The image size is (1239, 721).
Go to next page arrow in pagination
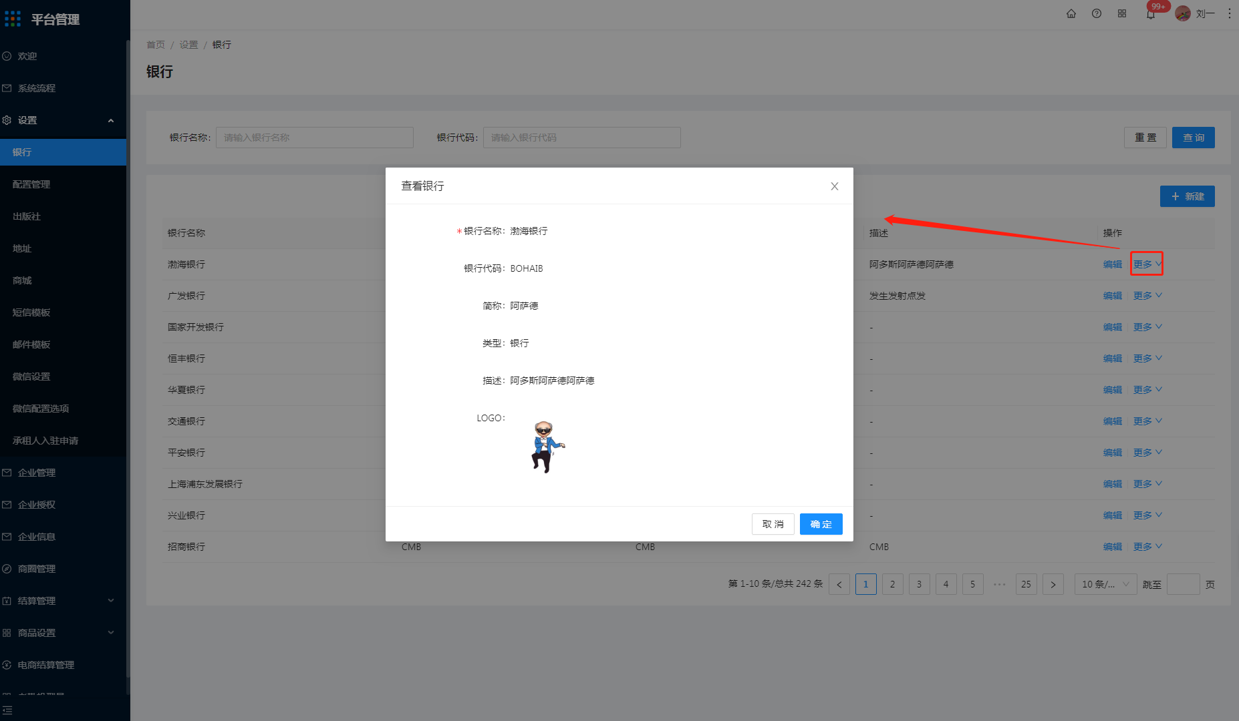(x=1053, y=584)
